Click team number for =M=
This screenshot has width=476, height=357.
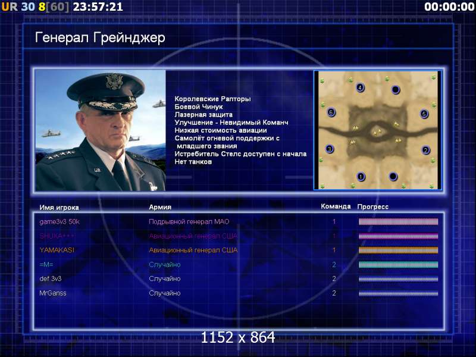[x=334, y=264]
